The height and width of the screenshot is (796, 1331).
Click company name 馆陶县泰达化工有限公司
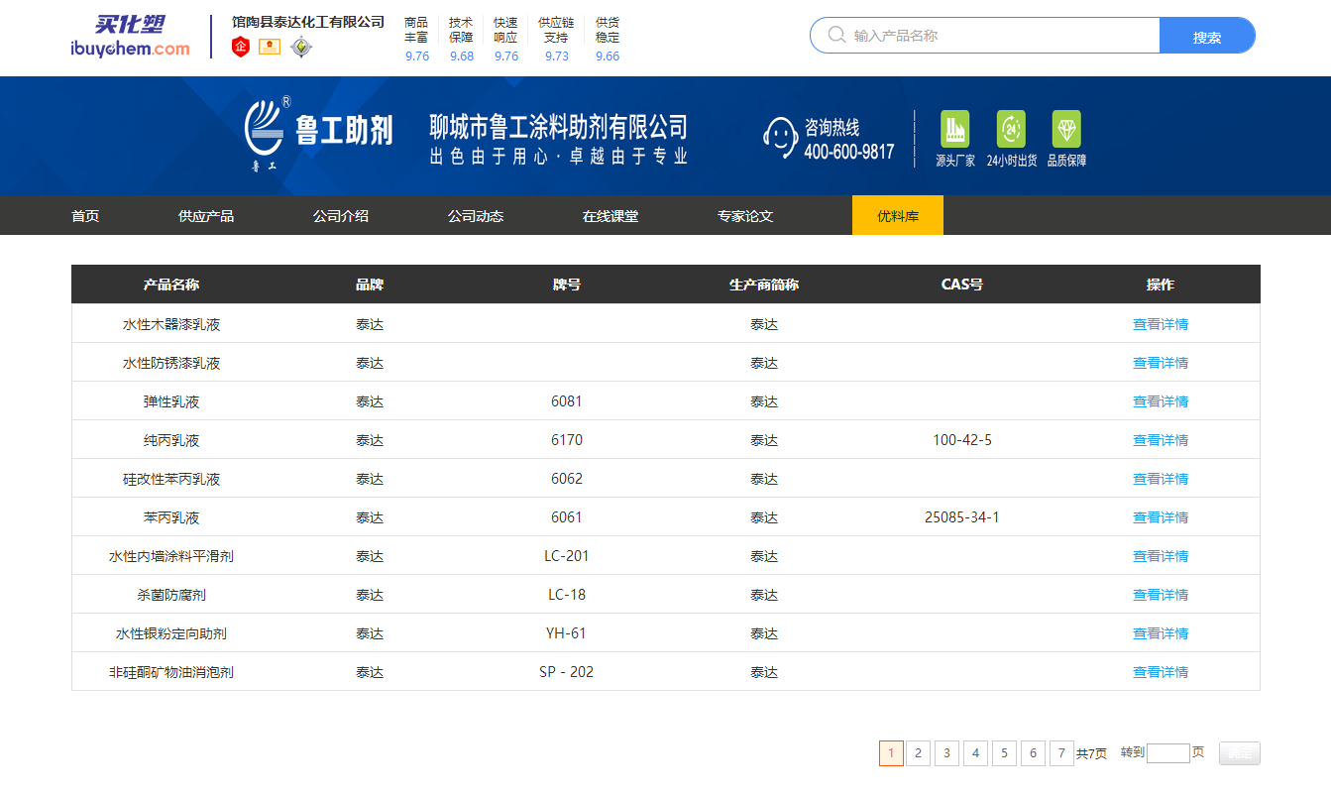point(308,22)
